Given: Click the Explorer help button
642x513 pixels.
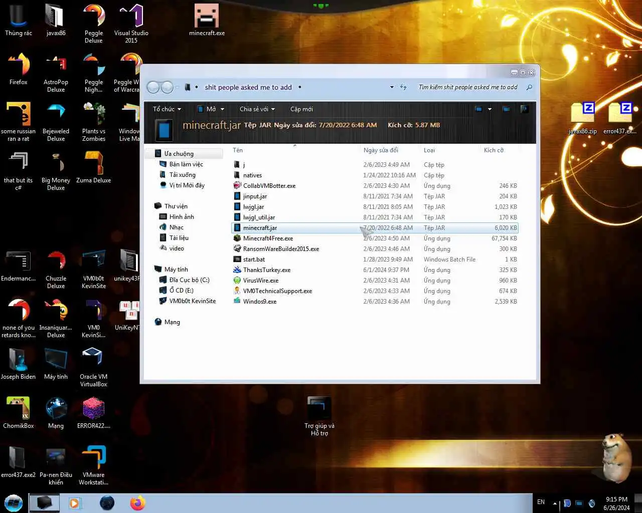Looking at the screenshot, I should click(x=524, y=109).
